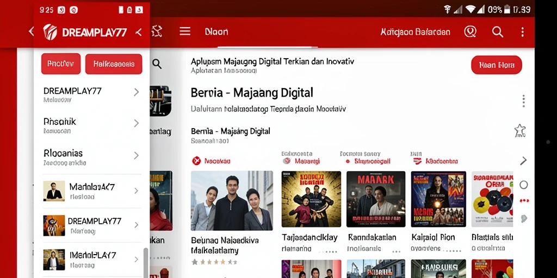
Task: Tap the back arrow left of DREAMPLAY77 logo
Action: (x=31, y=31)
